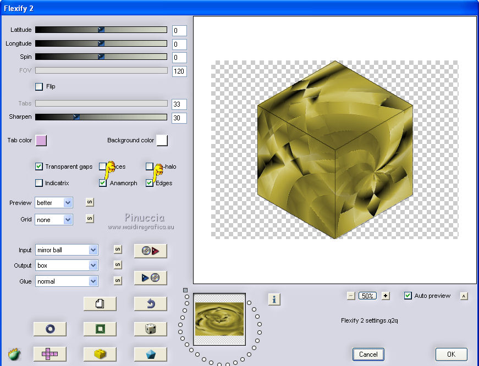Click the S button beside Preview
This screenshot has width=479, height=366.
90,202
